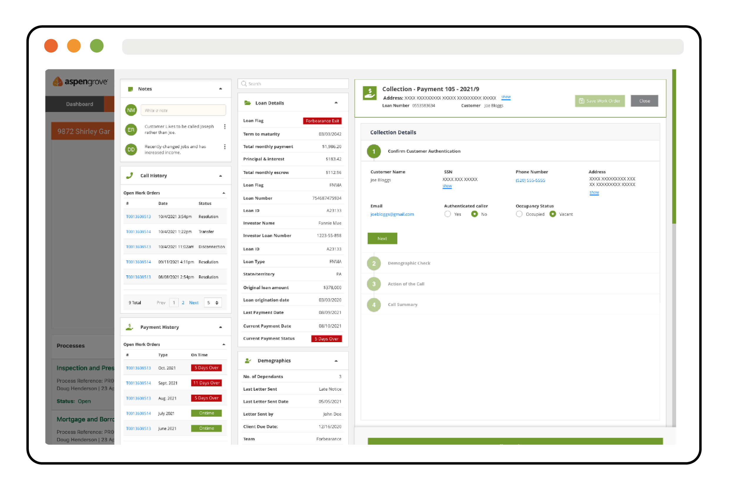
Task: Select Vacant occupancy status
Action: tap(552, 214)
